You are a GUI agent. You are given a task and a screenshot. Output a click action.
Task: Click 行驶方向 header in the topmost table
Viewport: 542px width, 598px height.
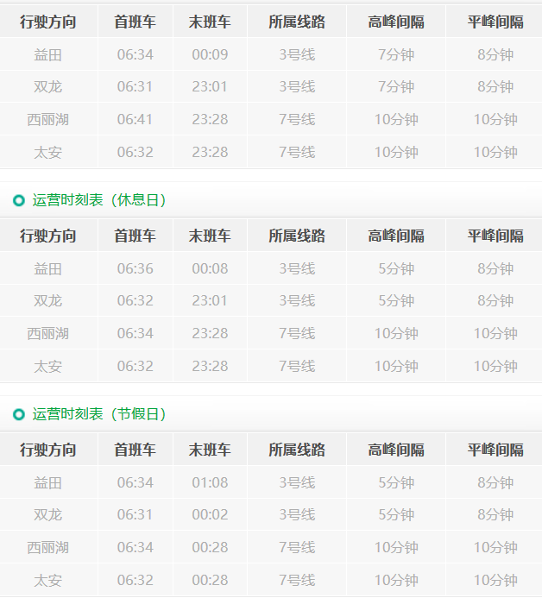point(48,22)
